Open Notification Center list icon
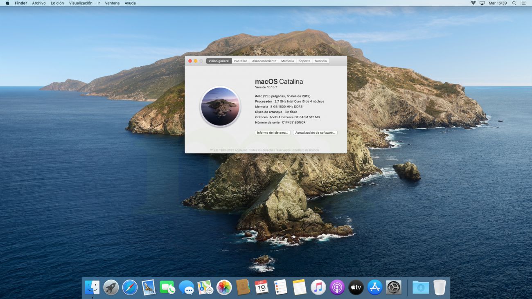The width and height of the screenshot is (532, 299). click(523, 3)
